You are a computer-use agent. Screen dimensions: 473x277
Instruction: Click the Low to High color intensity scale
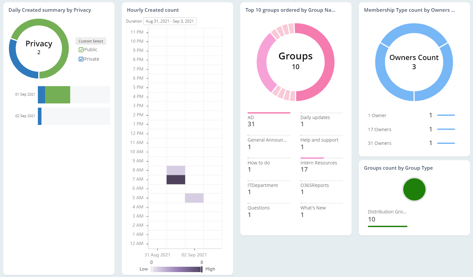(x=177, y=269)
